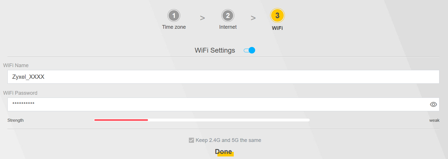Show the WiFi password with eye icon
Viewport: 448px width, 159px height.
(x=433, y=104)
